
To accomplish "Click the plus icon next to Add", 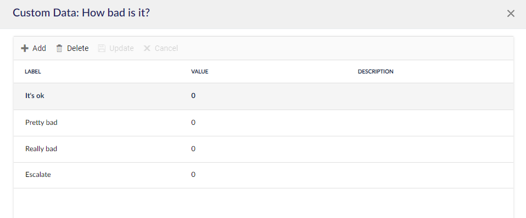I will (25, 48).
